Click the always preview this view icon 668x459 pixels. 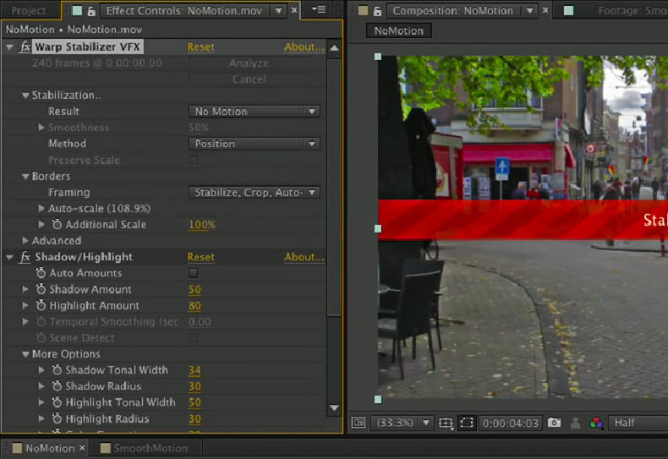click(359, 423)
